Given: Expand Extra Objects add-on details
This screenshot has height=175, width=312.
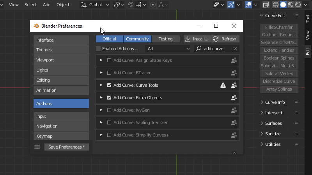Looking at the screenshot, I should coord(101,98).
